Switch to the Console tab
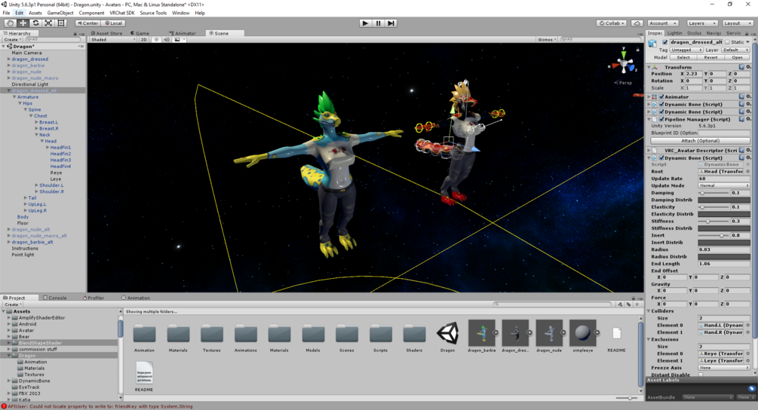The height and width of the screenshot is (410, 758). click(54, 298)
